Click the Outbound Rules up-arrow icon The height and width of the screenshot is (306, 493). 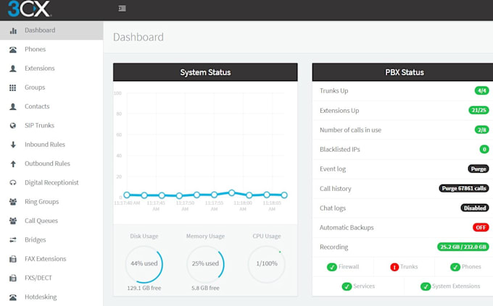pos(13,163)
